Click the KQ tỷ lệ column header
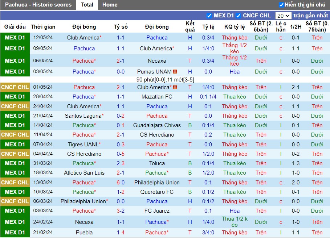The height and width of the screenshot is (238, 330). point(235,27)
